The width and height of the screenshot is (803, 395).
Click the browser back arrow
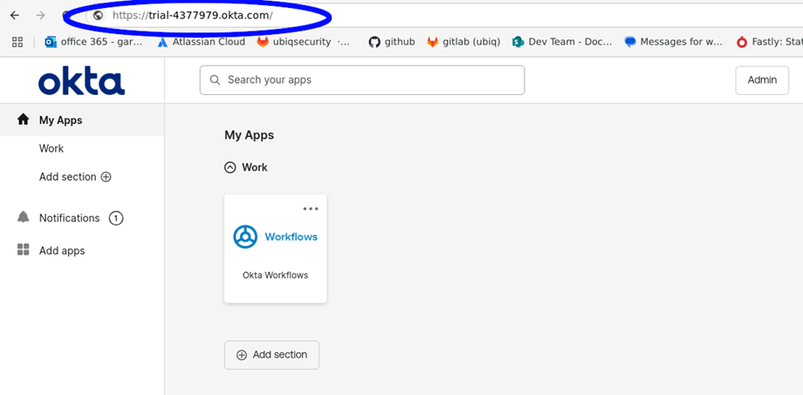(x=15, y=16)
